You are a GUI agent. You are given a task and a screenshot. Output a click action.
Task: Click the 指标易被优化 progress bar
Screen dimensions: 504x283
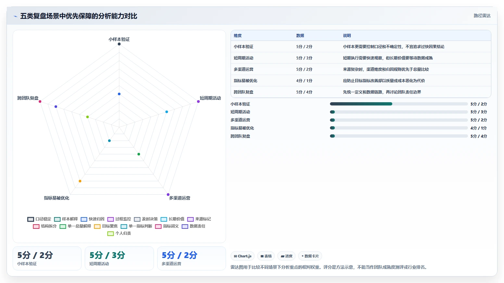coord(399,128)
